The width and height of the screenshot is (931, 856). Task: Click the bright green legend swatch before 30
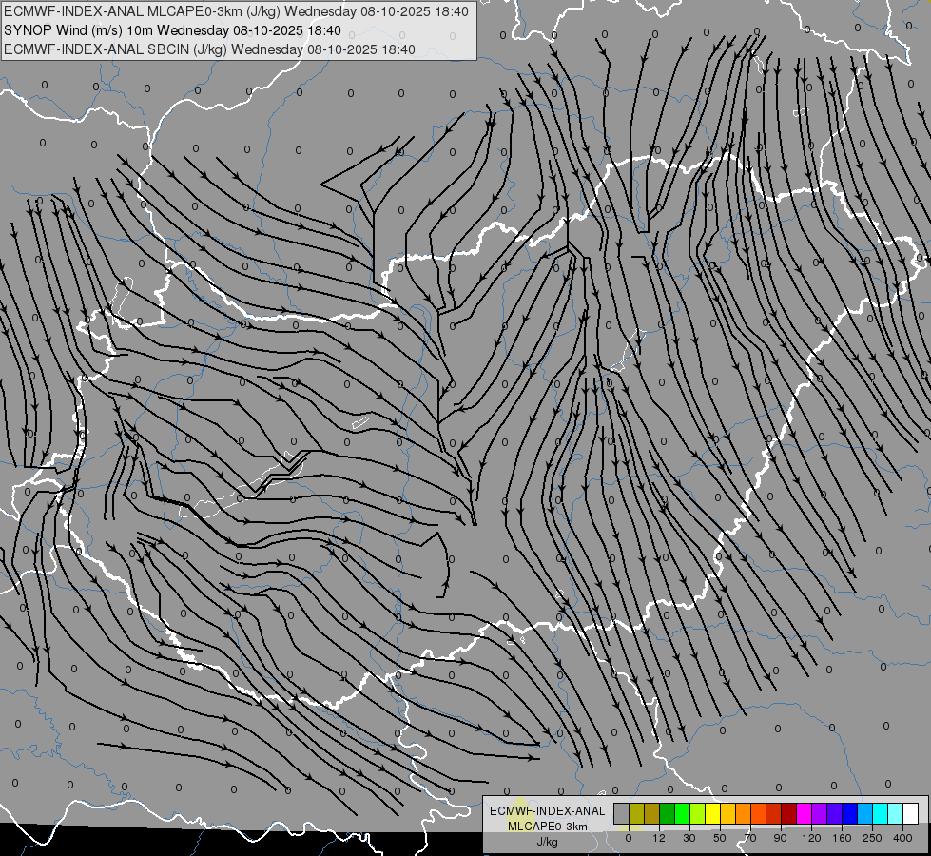point(683,814)
